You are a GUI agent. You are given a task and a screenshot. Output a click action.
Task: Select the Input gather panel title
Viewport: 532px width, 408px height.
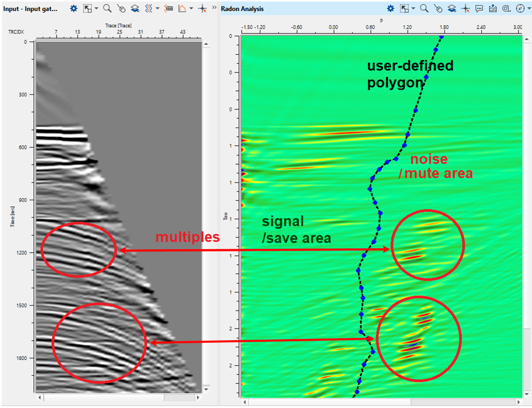click(30, 9)
